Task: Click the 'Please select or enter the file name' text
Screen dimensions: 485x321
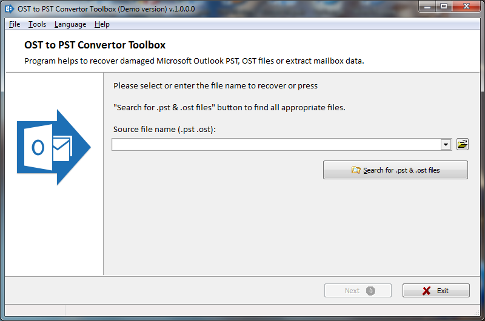Action: pyautogui.click(x=216, y=85)
